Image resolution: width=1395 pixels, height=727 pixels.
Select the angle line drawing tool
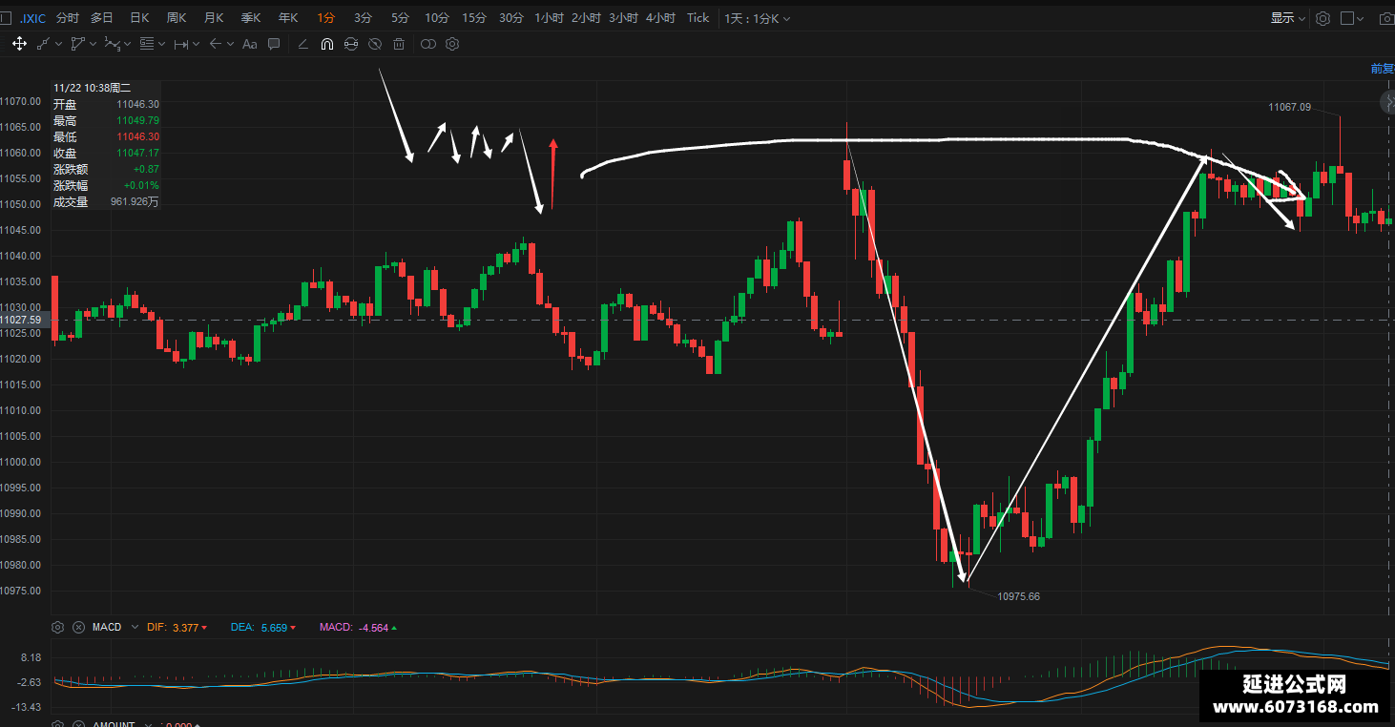pyautogui.click(x=302, y=44)
